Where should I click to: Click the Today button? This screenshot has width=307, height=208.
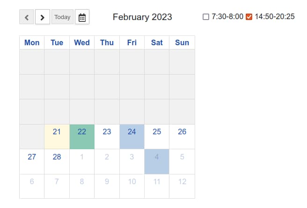[62, 17]
